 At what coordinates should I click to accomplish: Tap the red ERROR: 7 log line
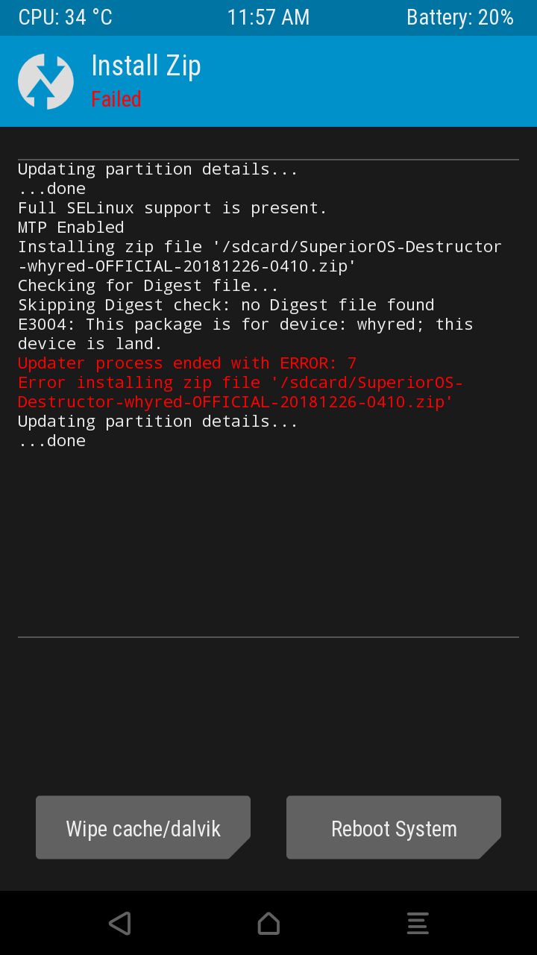pyautogui.click(x=187, y=363)
